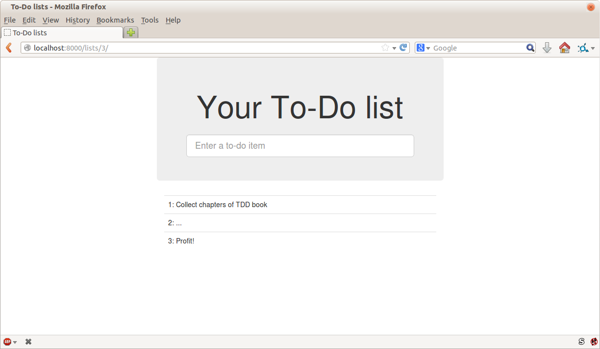Click the Stylish S icon
The image size is (600, 349).
pyautogui.click(x=581, y=341)
